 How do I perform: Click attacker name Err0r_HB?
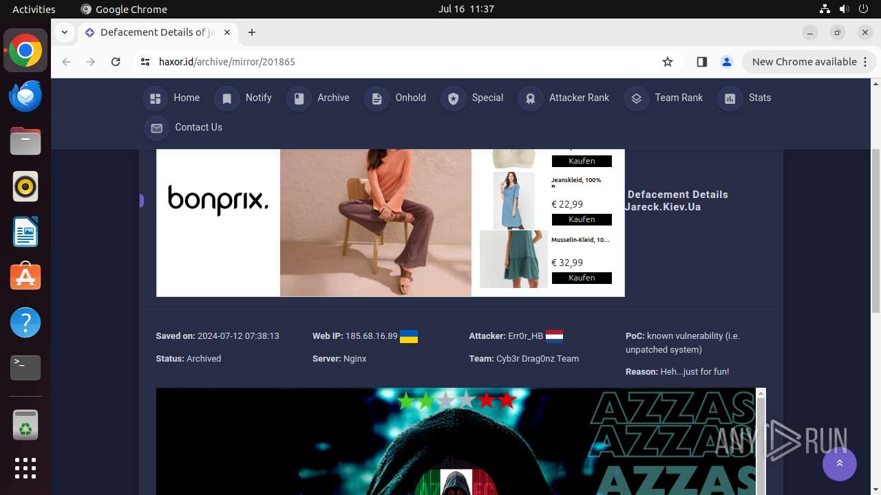[x=525, y=336]
